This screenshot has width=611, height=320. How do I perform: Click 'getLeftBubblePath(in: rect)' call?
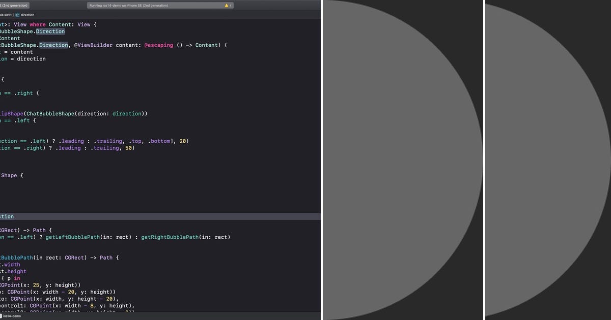pos(88,237)
